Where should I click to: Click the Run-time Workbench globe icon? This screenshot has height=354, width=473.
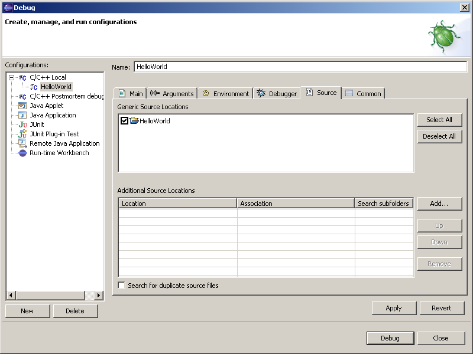[22, 153]
